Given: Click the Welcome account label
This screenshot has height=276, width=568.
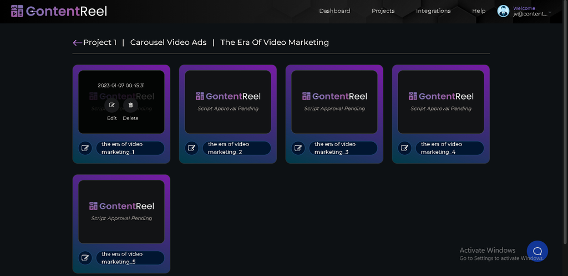Looking at the screenshot, I should (x=524, y=8).
